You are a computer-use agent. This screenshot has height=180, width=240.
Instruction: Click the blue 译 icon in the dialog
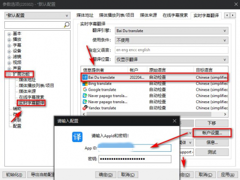coord(77,137)
